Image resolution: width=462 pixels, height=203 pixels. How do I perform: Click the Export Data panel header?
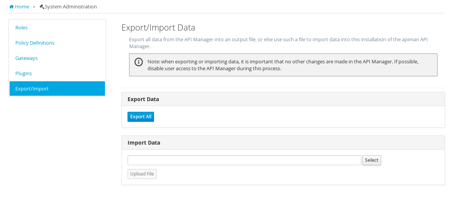point(143,99)
